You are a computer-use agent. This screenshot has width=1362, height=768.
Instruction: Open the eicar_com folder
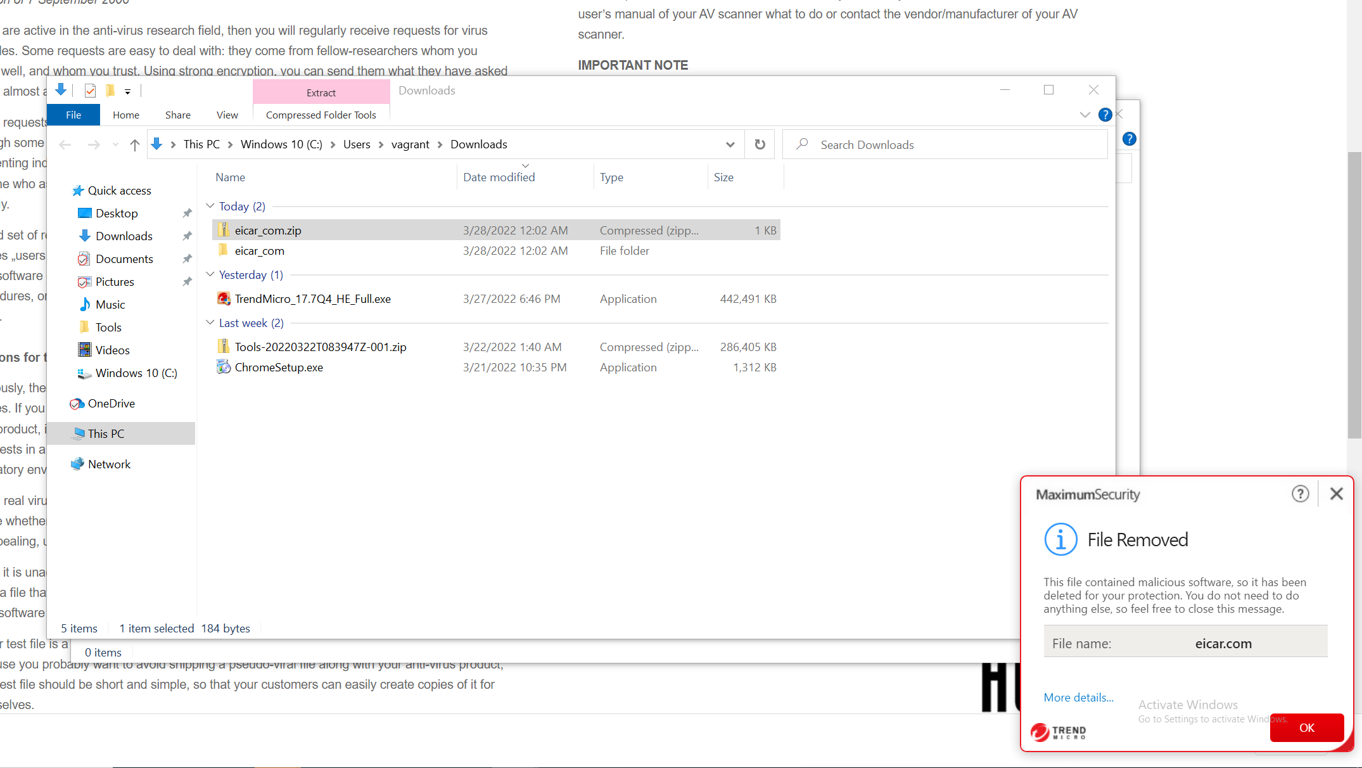point(258,250)
